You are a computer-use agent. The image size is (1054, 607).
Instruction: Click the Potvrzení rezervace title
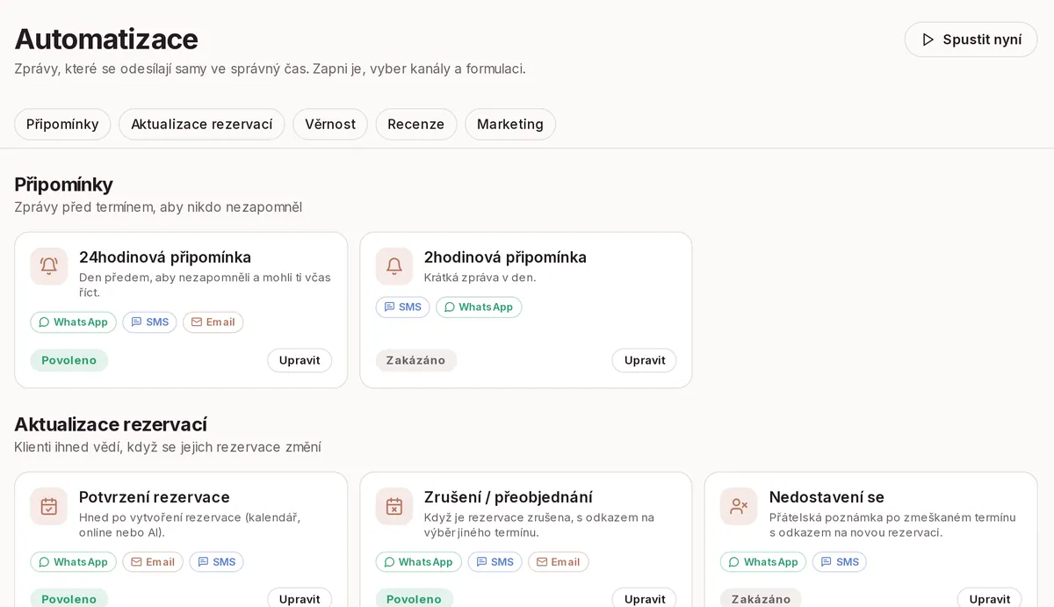pos(155,497)
